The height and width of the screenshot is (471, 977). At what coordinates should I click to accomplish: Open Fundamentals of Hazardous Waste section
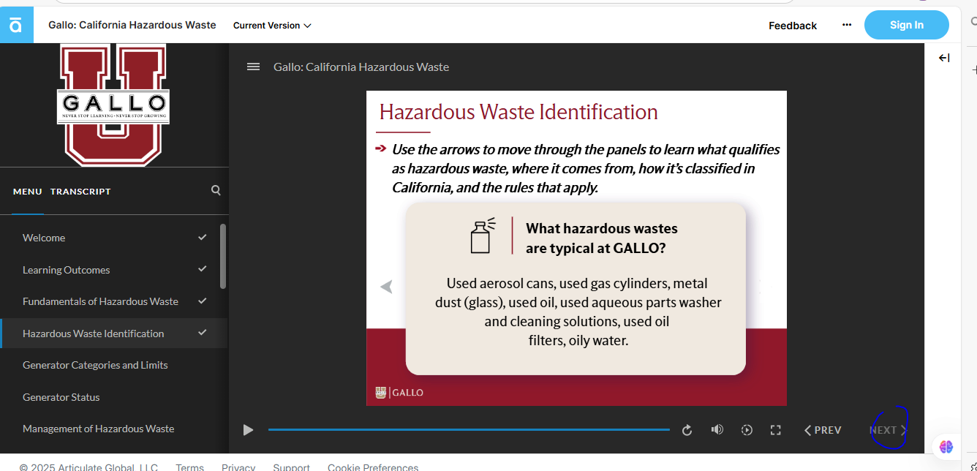113,301
